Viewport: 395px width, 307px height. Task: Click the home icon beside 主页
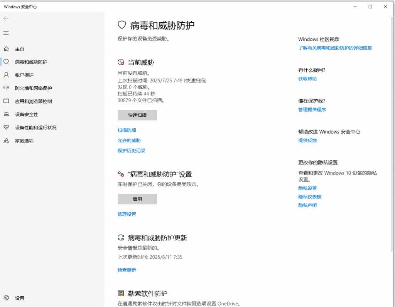point(6,49)
